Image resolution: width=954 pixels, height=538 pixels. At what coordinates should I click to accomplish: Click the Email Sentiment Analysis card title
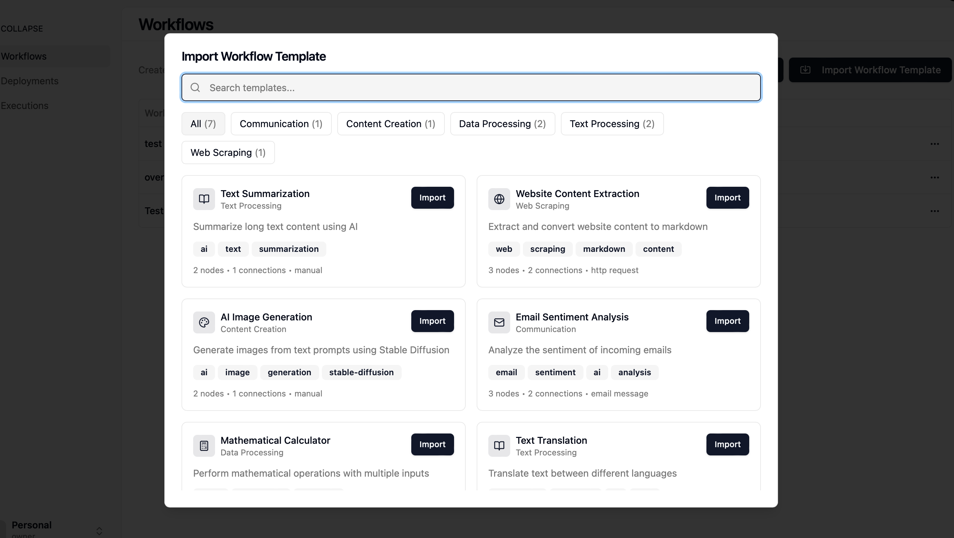(572, 317)
